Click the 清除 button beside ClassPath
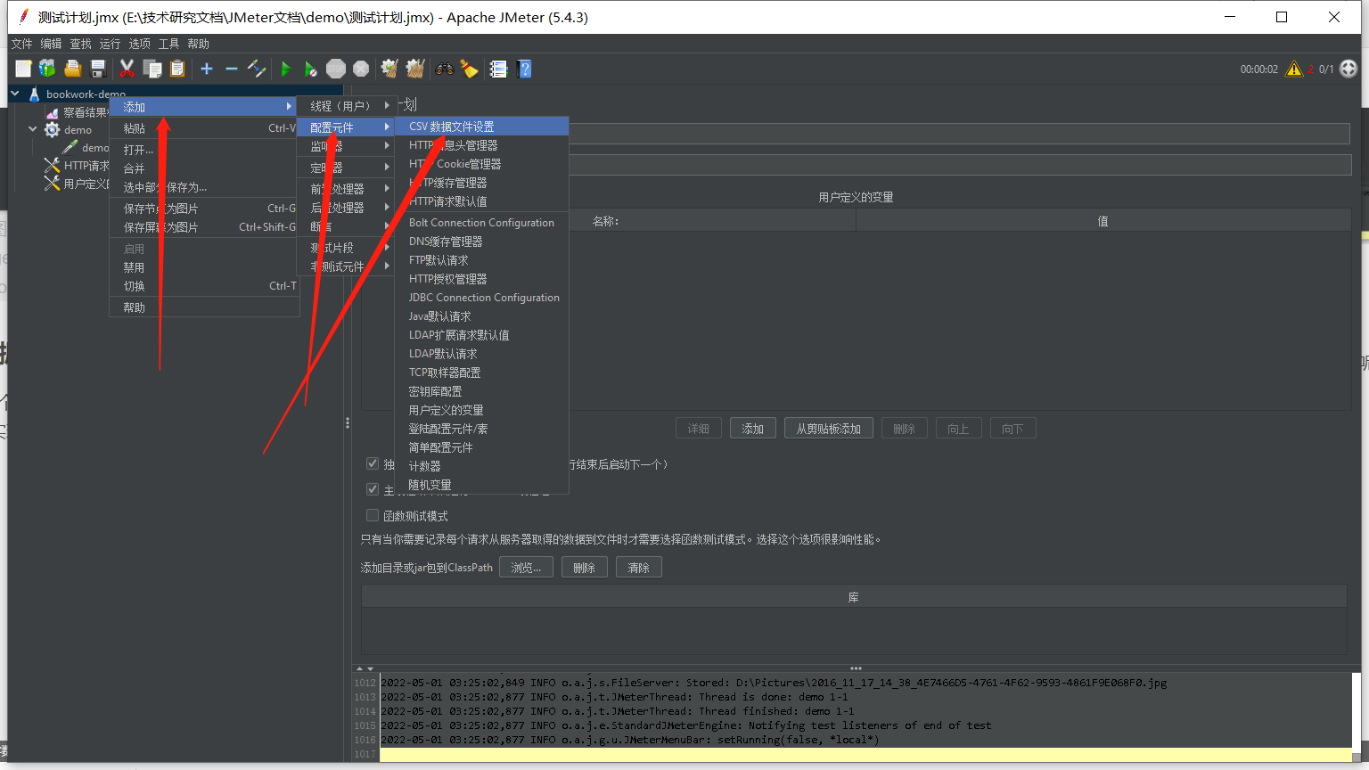This screenshot has width=1369, height=770. [639, 568]
